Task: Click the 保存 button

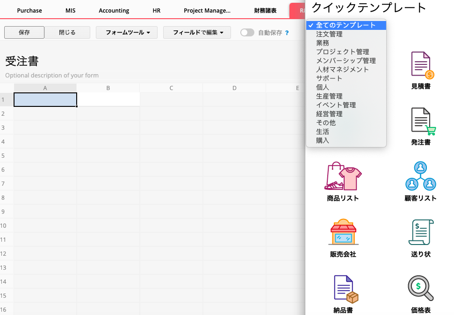Action: coord(24,33)
